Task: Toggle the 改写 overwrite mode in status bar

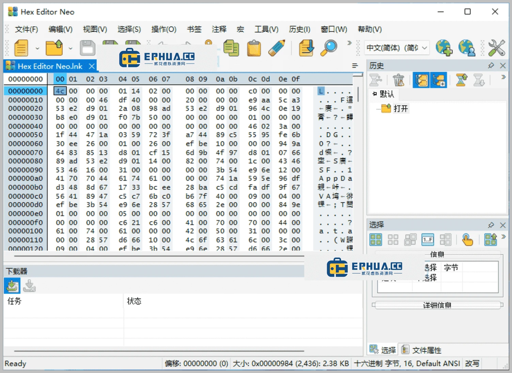Action: coord(472,363)
